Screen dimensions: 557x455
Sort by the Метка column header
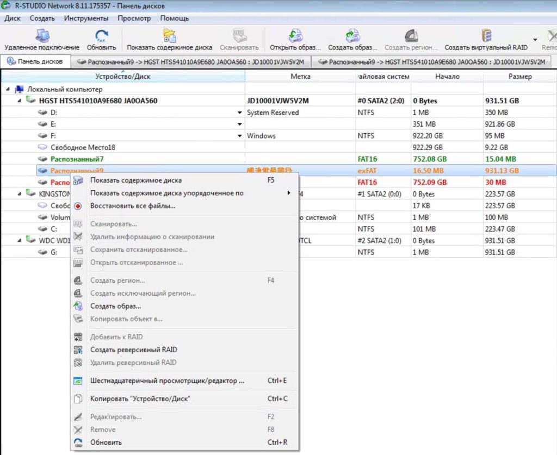tap(300, 76)
